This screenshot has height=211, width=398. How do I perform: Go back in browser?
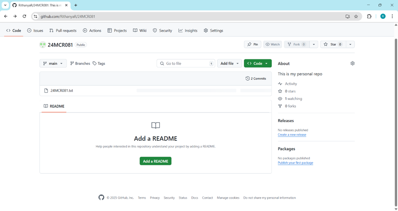click(x=6, y=16)
